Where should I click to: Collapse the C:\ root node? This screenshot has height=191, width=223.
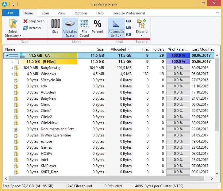[x=6, y=55]
